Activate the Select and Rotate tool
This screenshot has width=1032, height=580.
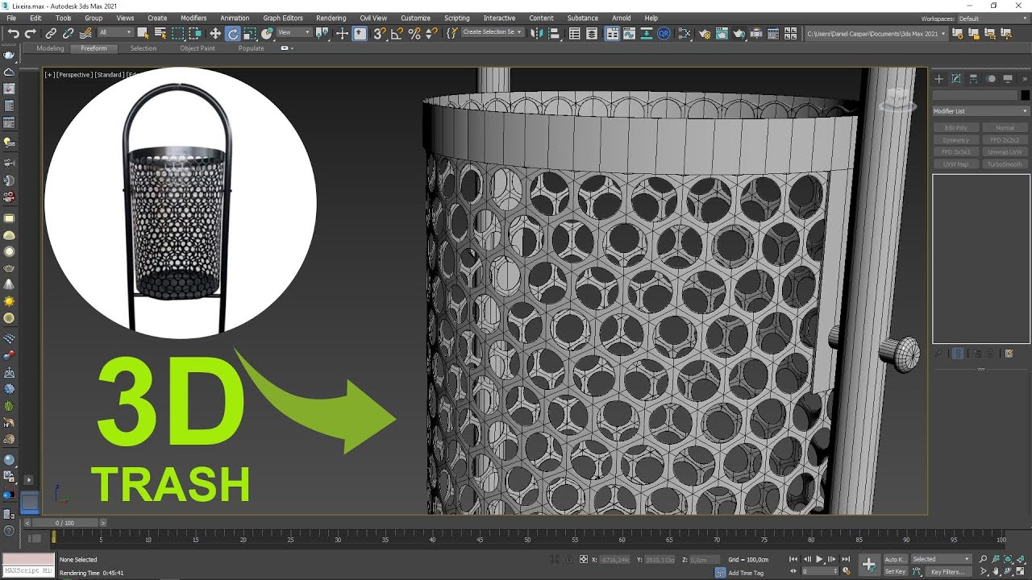233,33
